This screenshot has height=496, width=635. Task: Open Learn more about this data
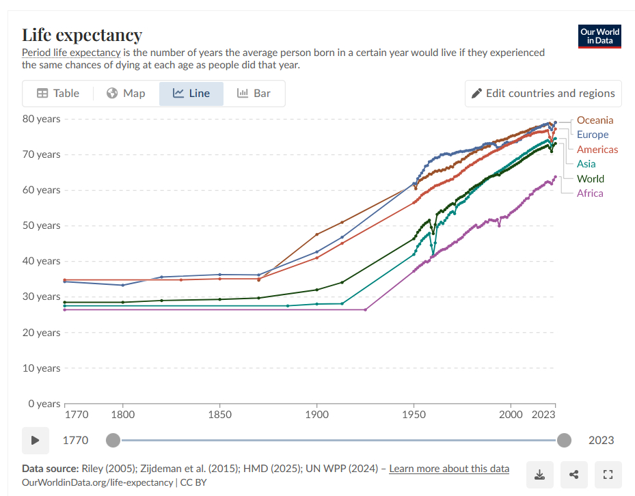[449, 469]
